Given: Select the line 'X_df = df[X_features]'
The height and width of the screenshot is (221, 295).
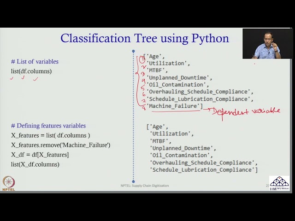Looking at the screenshot, I should (40, 155).
